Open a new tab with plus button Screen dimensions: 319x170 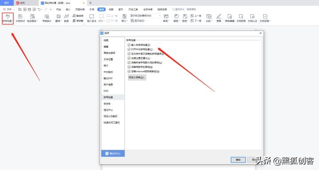pyautogui.click(x=90, y=3)
